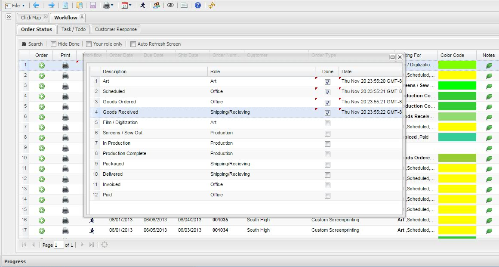Click the green plus icon in row 5

42,107
